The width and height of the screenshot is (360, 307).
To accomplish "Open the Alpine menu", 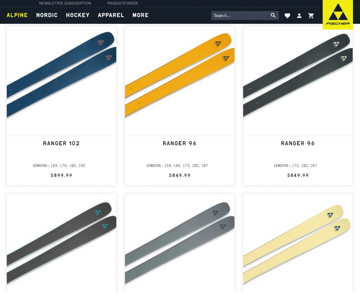I will coord(17,15).
